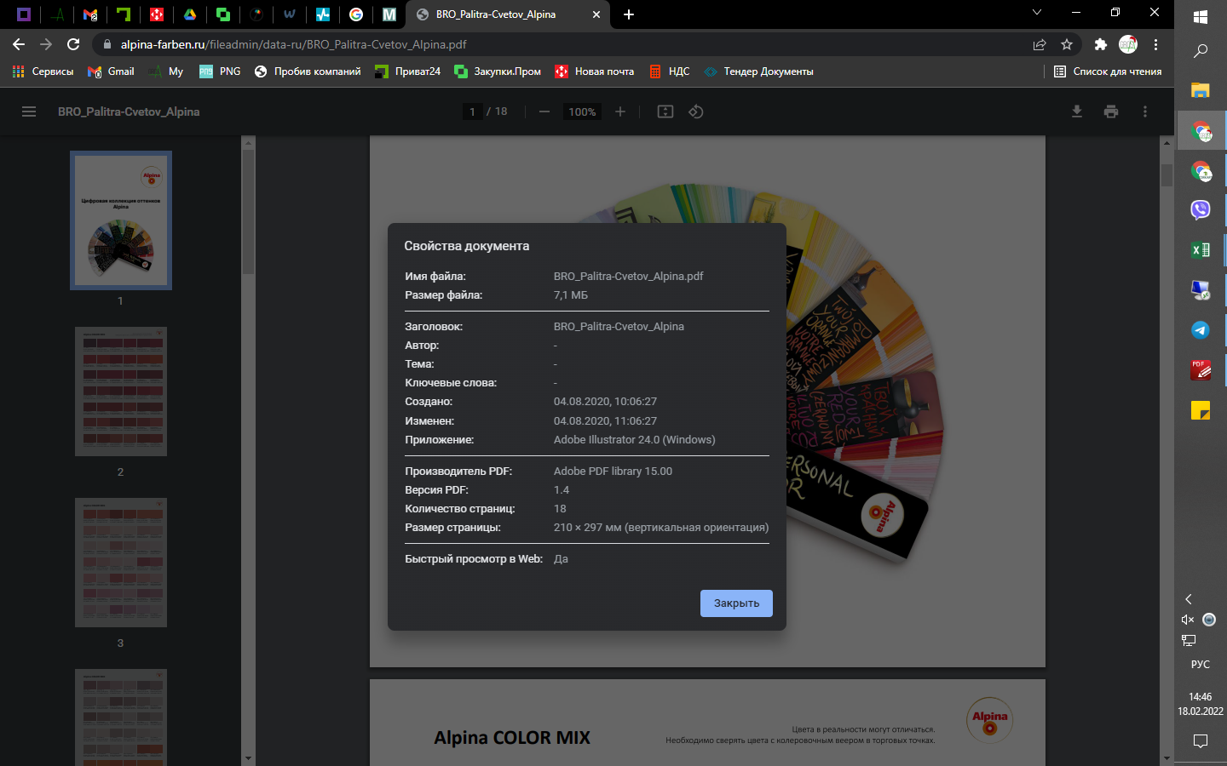Bookmark this page with the star icon
Viewport: 1227px width, 766px height.
(1067, 44)
